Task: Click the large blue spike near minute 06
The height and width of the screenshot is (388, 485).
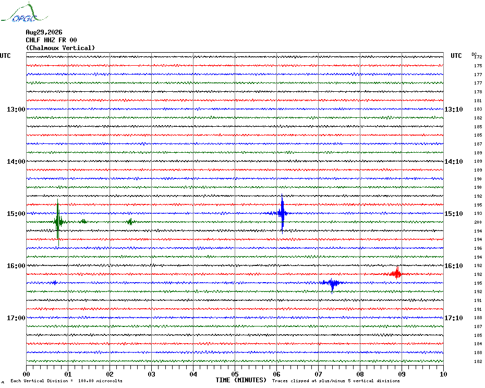Action: (282, 213)
